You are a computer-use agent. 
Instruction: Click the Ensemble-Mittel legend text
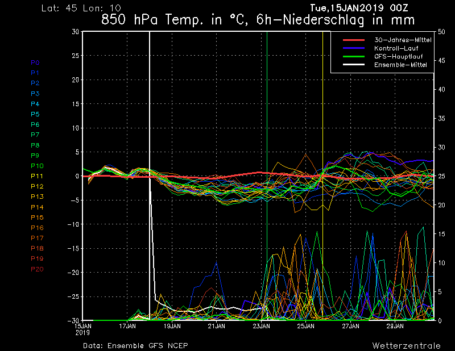401,65
